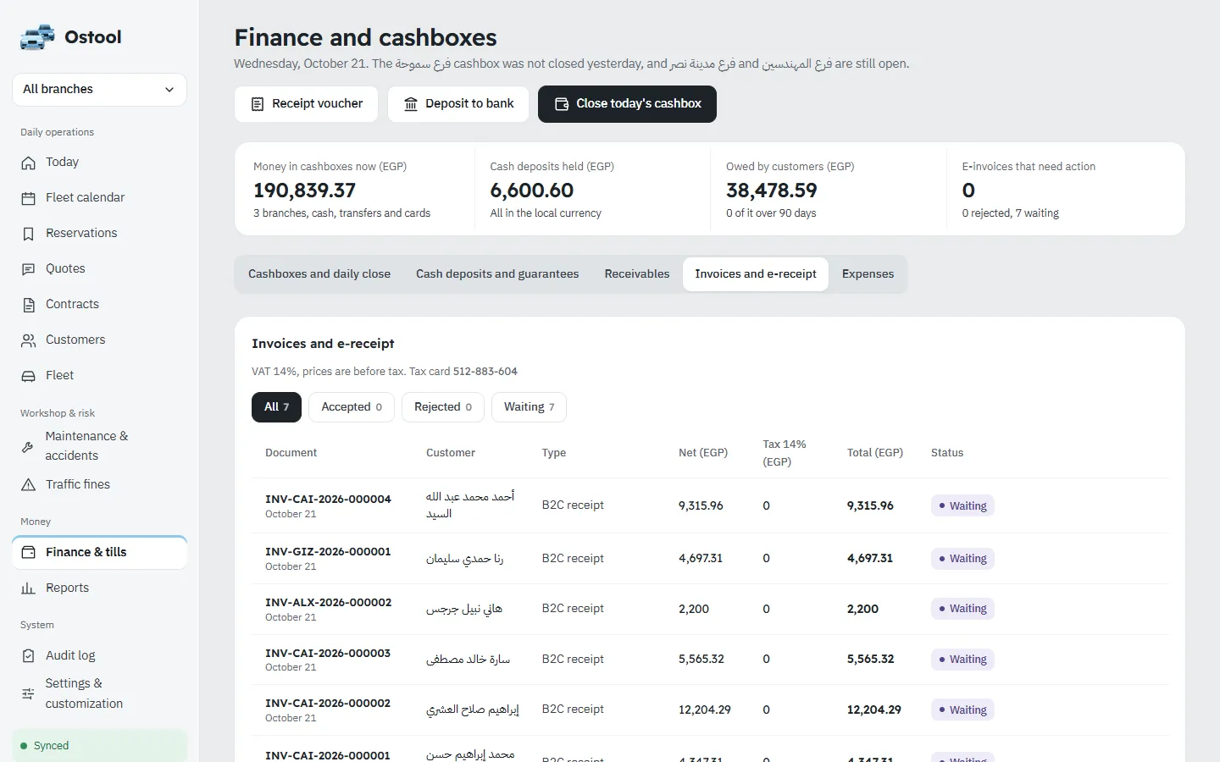Click invoice INV-CAI-2026-000003
1220x762 pixels.
(x=328, y=654)
